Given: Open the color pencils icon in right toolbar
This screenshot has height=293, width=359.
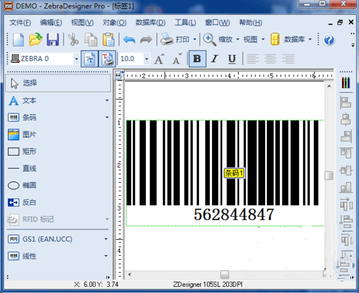Looking at the screenshot, I should coord(346,83).
